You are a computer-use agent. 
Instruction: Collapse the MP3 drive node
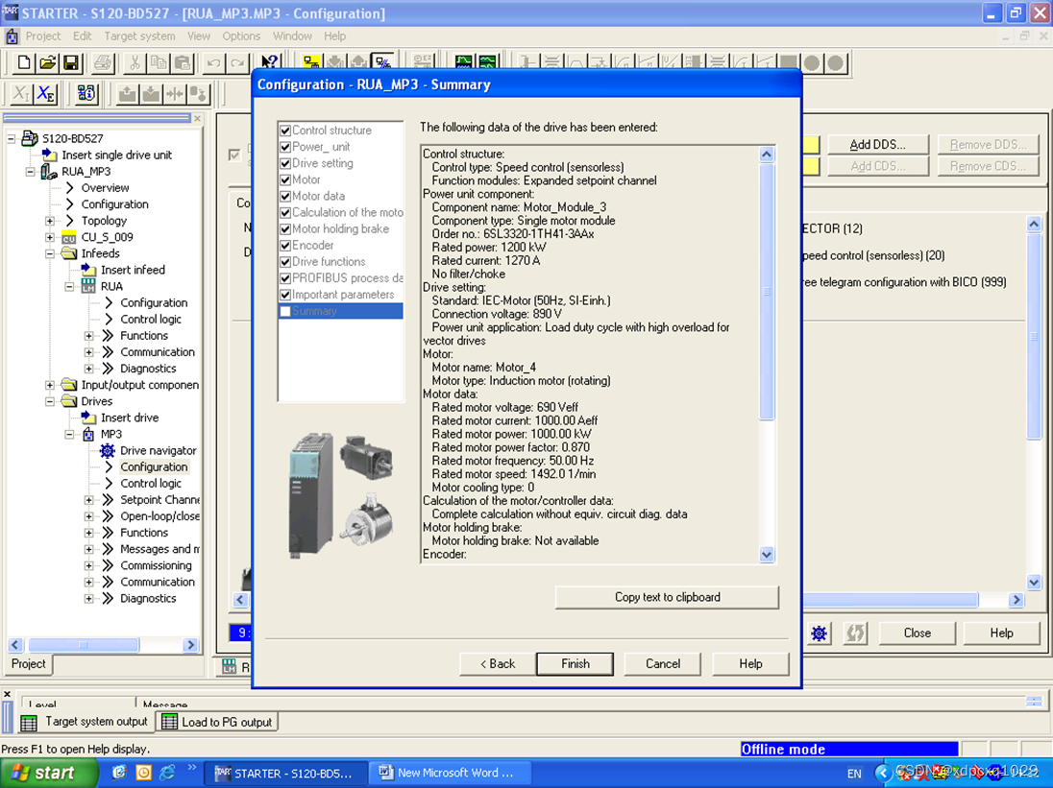[x=69, y=434]
